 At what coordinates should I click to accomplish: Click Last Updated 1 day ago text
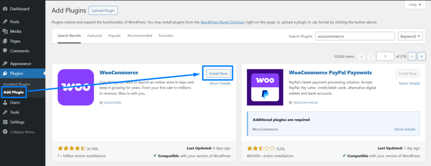pyautogui.click(x=399, y=148)
